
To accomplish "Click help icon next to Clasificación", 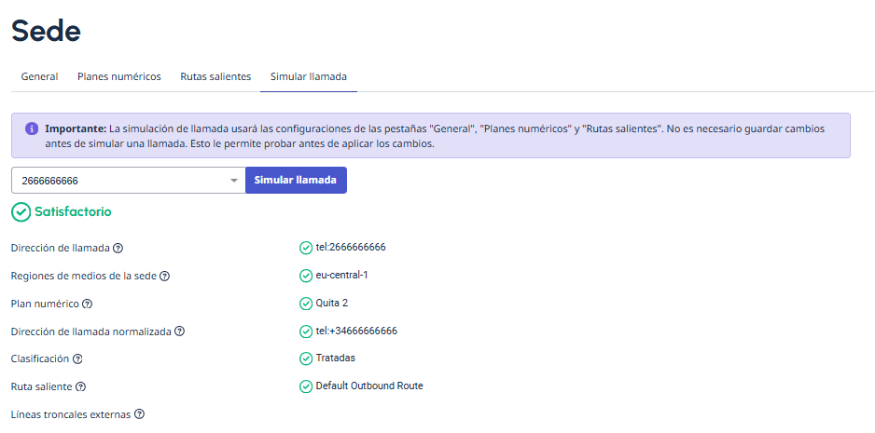I will tap(78, 359).
